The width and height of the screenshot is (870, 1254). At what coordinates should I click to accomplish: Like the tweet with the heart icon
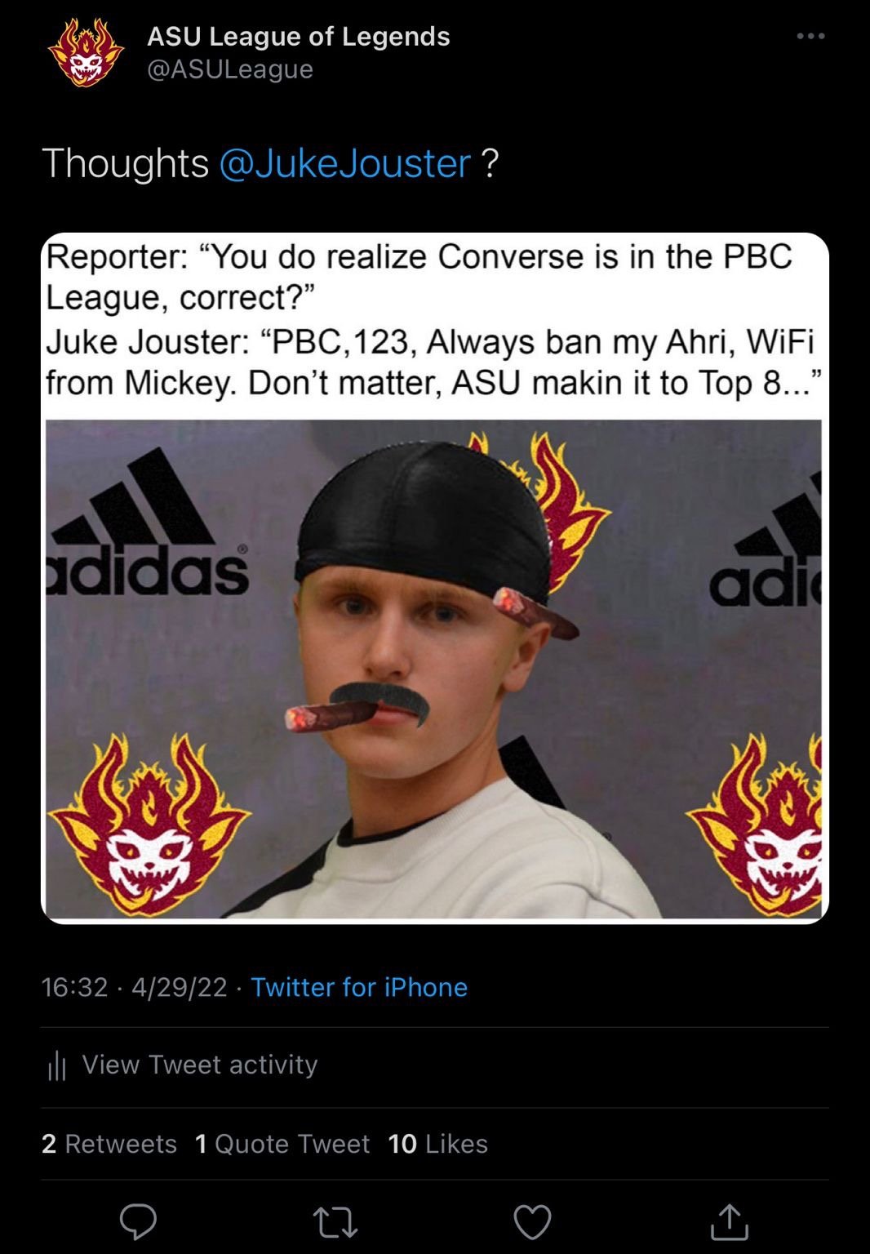click(x=532, y=1222)
